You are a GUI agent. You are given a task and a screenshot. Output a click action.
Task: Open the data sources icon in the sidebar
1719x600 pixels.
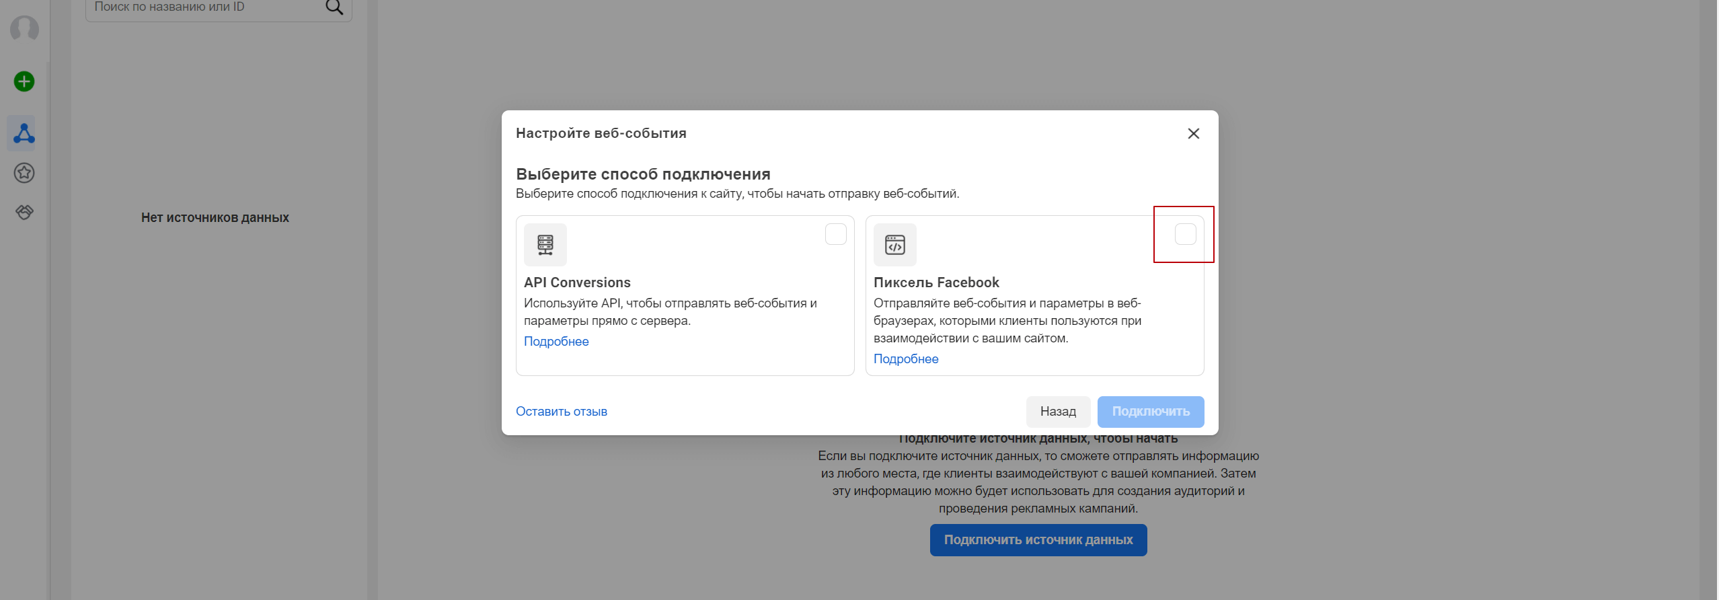(24, 133)
